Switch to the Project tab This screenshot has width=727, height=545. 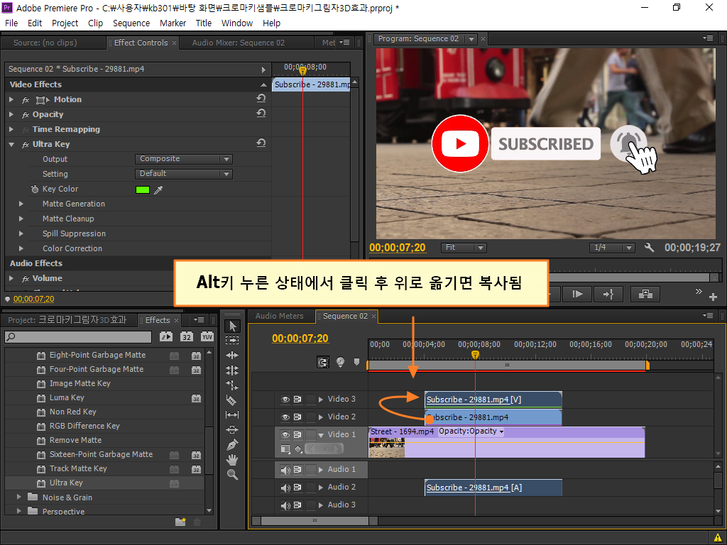(67, 320)
